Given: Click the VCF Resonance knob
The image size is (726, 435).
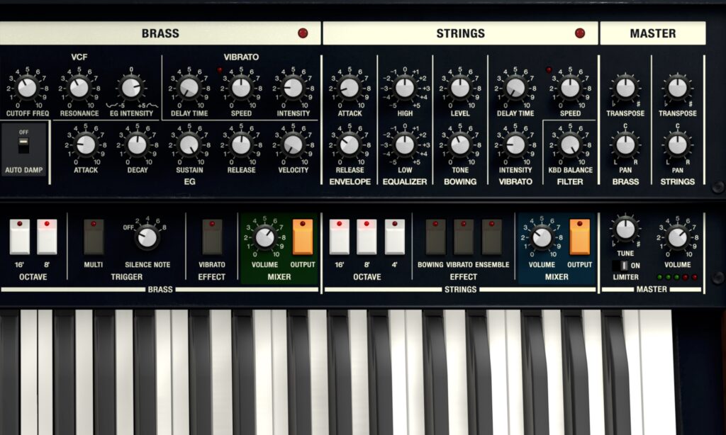Looking at the screenshot, I should click(79, 88).
